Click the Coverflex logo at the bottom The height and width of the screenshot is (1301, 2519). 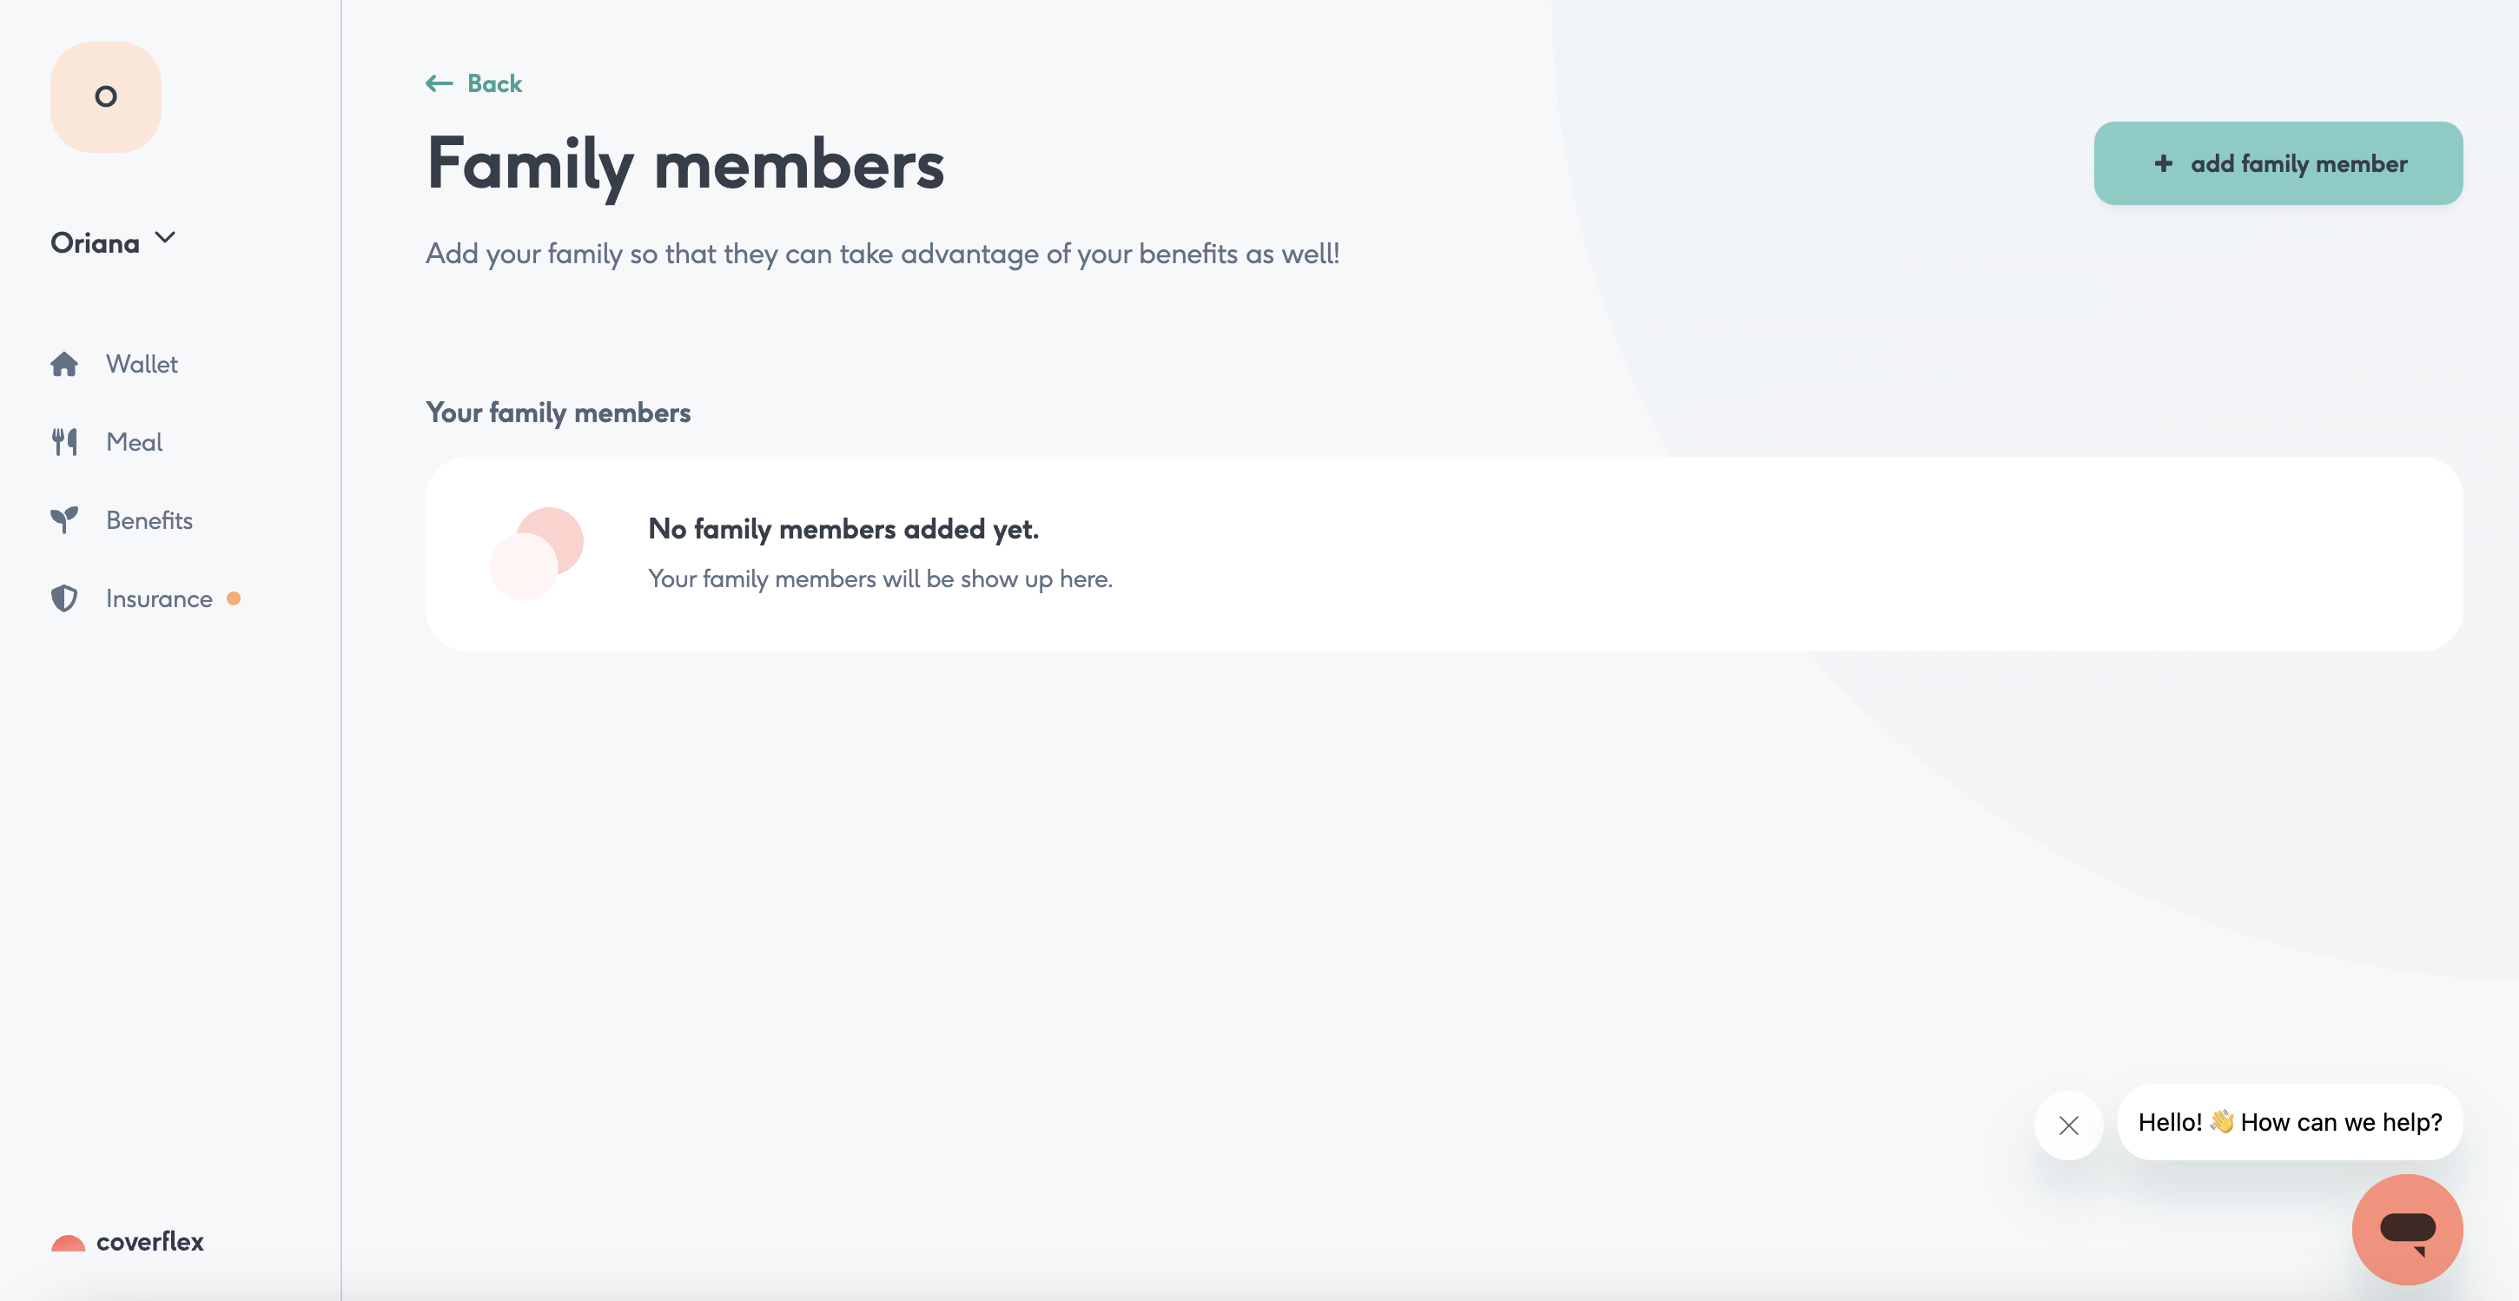[x=125, y=1241]
